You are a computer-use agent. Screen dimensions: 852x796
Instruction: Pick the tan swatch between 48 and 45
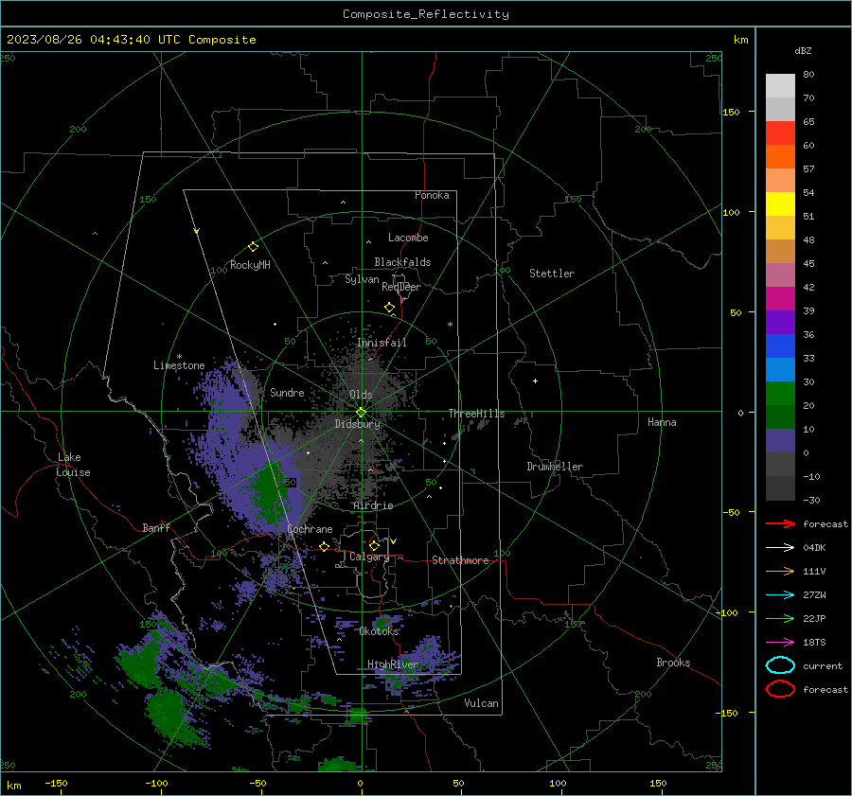click(x=780, y=251)
